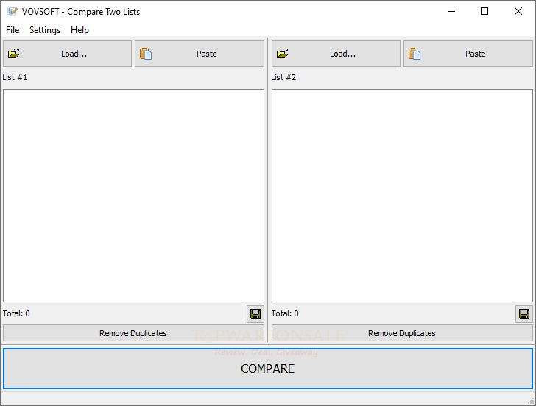Open the Settings menu

[x=45, y=30]
